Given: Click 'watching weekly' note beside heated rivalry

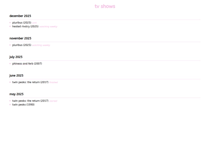Looking at the screenshot, I should [x=48, y=27].
